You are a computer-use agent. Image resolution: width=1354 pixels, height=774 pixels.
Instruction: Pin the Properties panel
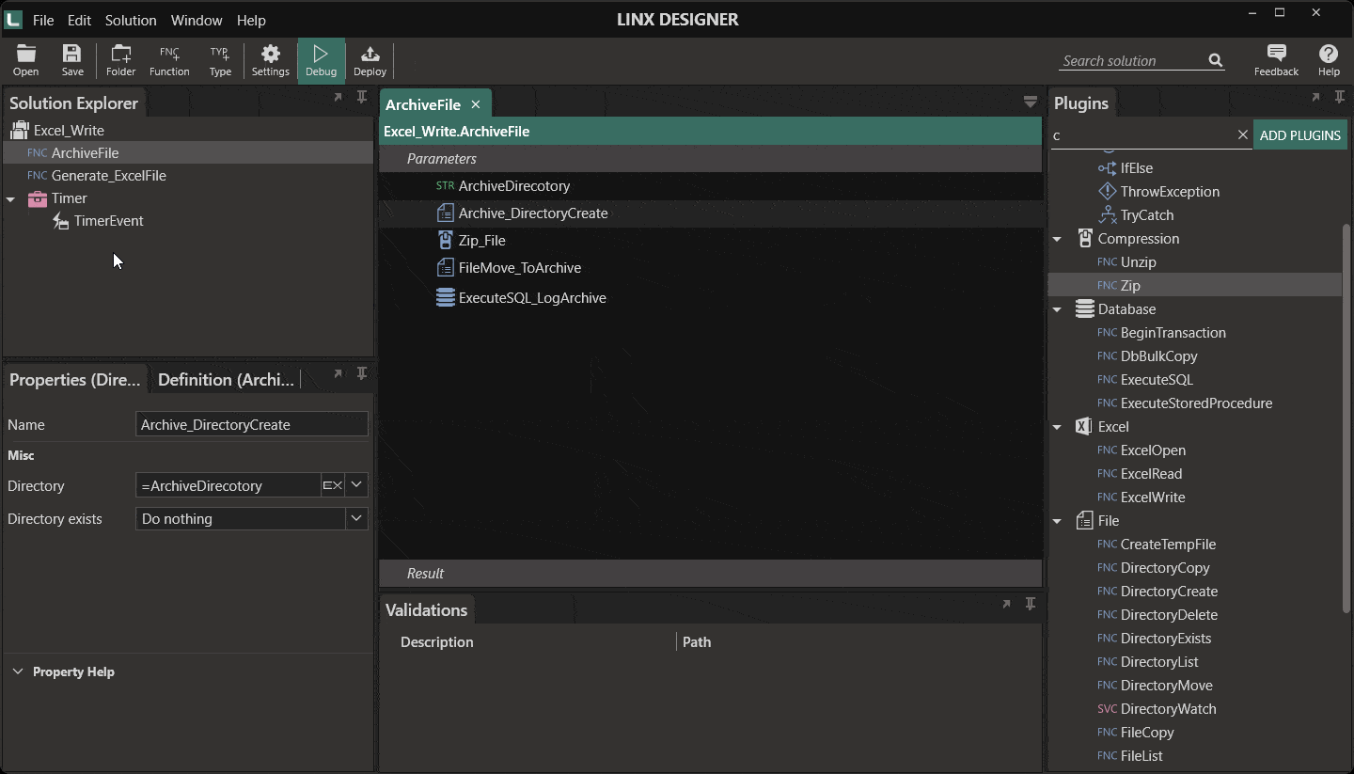(362, 373)
